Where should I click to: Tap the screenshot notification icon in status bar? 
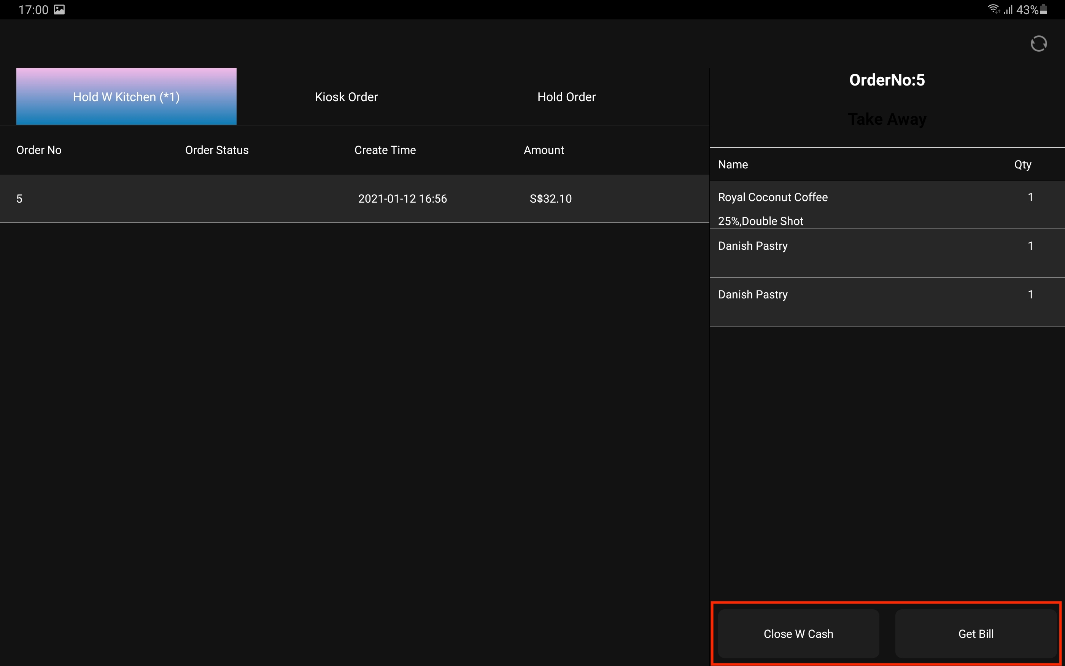59,10
